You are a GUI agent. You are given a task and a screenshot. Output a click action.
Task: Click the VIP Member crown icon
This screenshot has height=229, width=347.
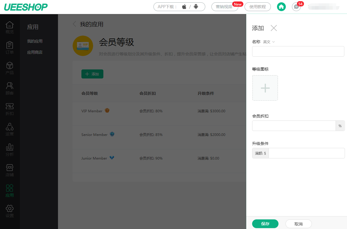(107, 111)
